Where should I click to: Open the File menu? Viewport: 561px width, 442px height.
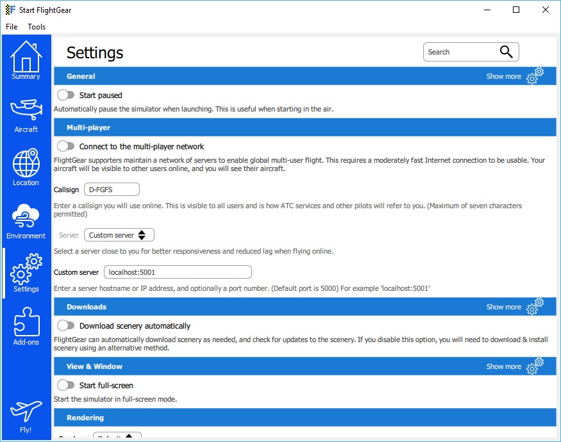coord(12,27)
